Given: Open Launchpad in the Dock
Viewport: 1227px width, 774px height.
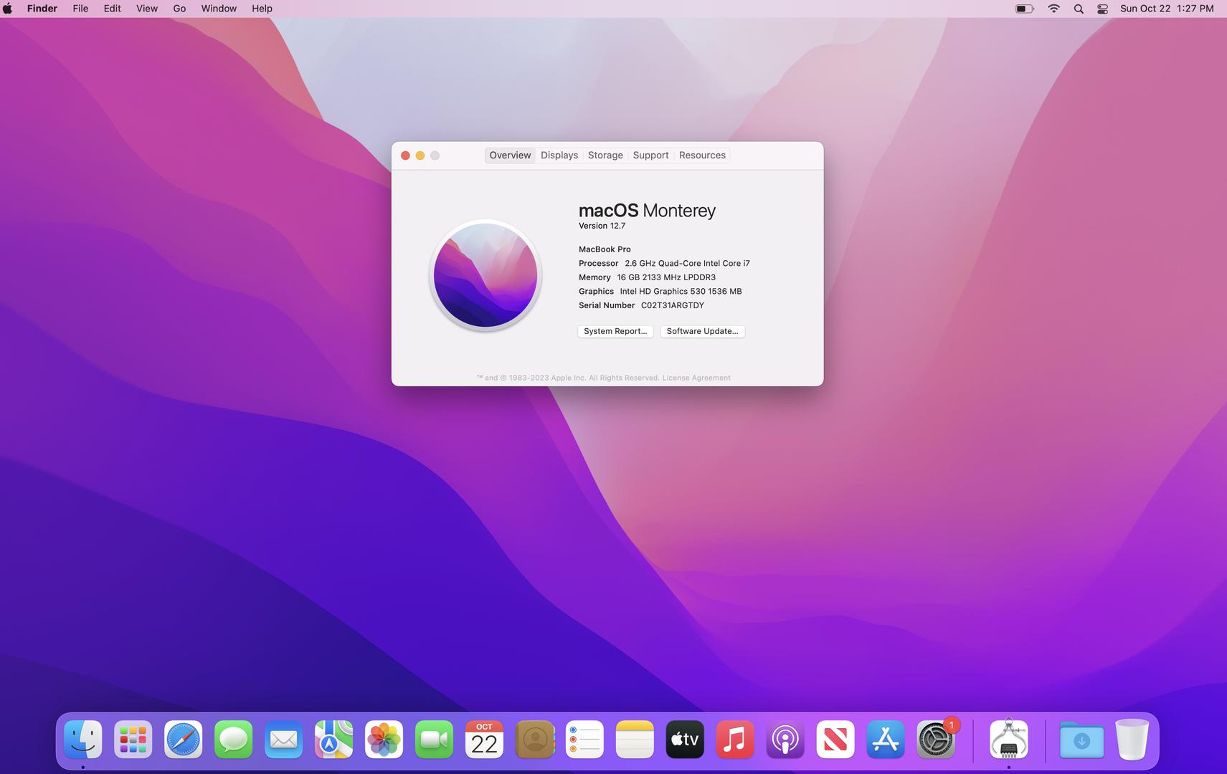Looking at the screenshot, I should 133,740.
